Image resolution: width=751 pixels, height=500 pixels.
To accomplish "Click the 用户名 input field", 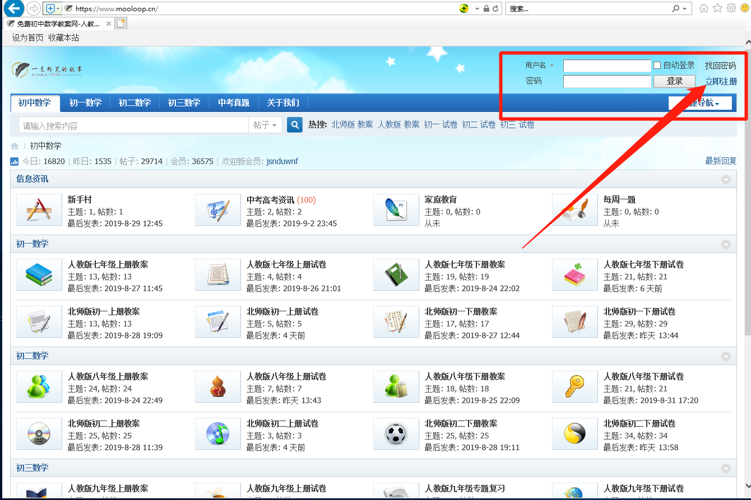I will (x=607, y=66).
